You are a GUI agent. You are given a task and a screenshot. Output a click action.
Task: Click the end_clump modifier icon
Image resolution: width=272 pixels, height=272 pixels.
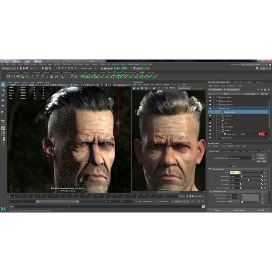[x=222, y=116]
